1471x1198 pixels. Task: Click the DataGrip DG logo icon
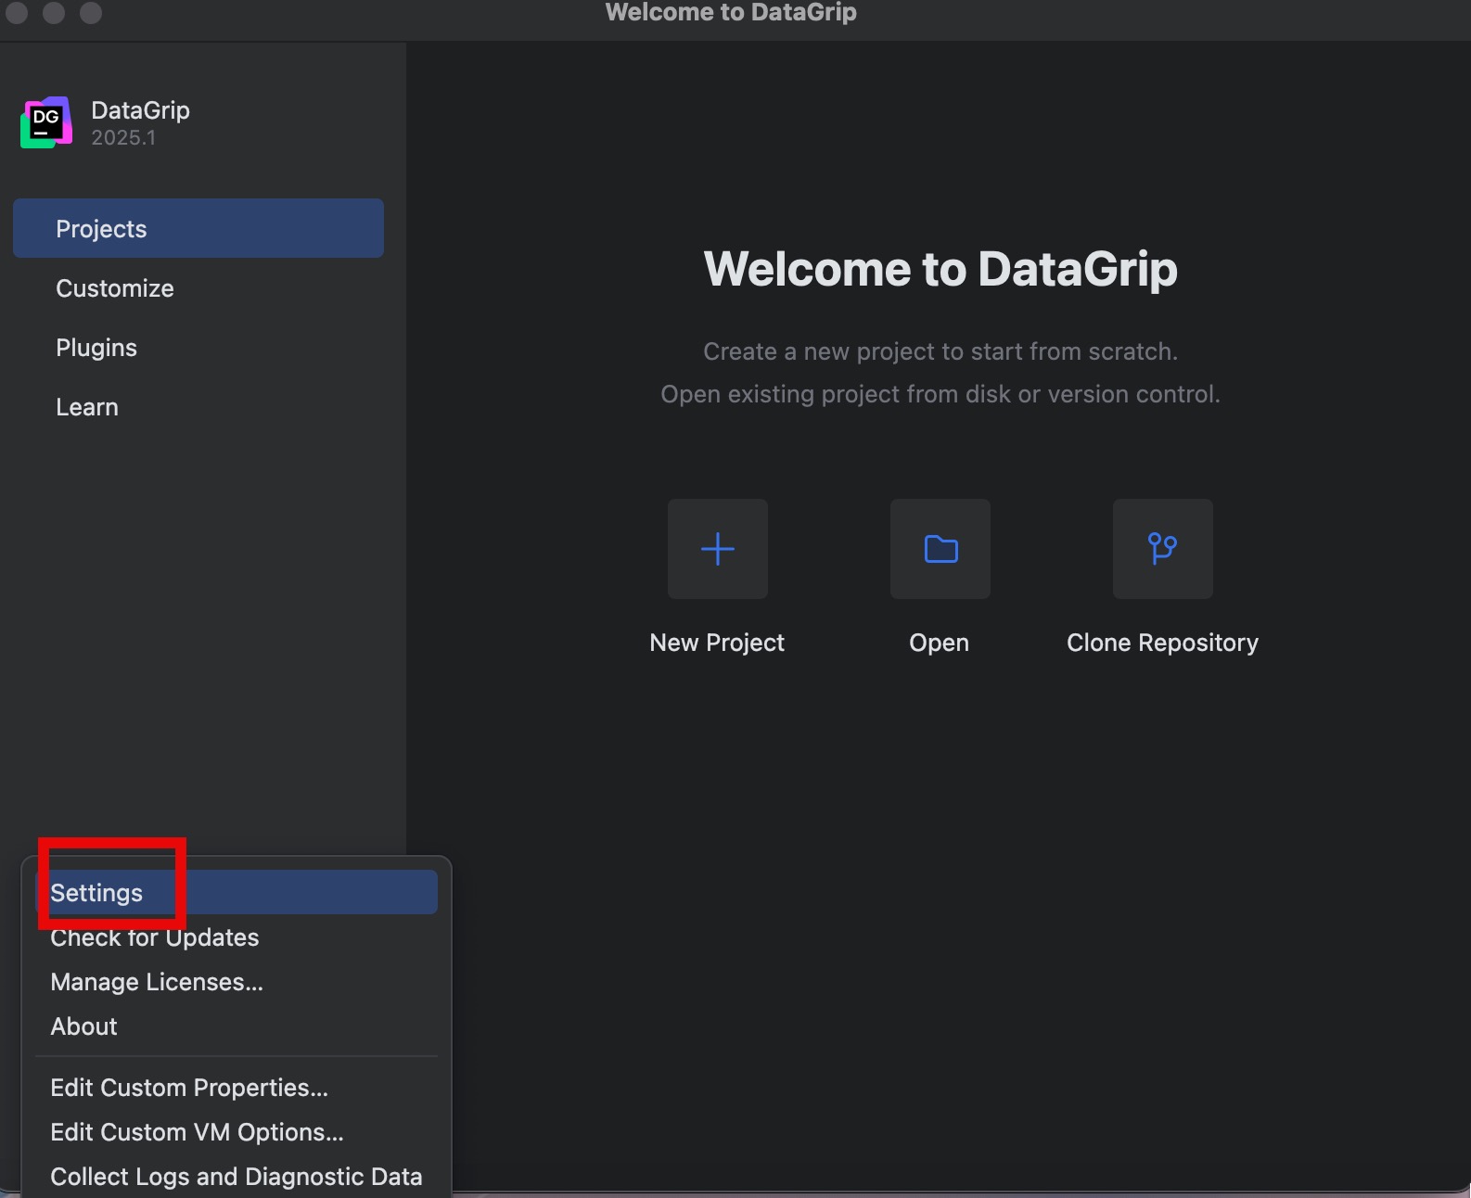tap(46, 122)
